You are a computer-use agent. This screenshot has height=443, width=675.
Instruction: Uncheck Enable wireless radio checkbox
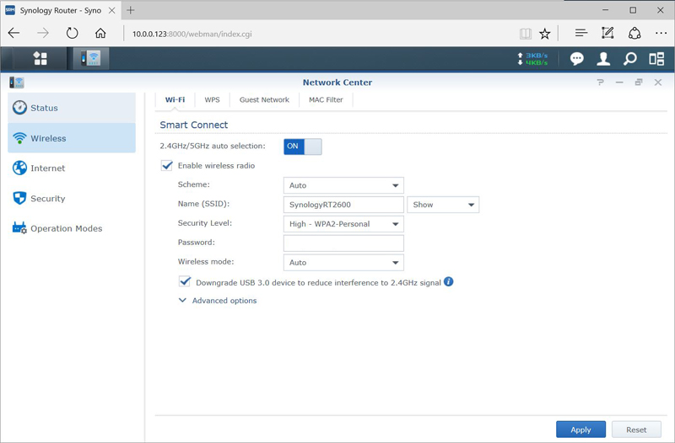click(166, 165)
